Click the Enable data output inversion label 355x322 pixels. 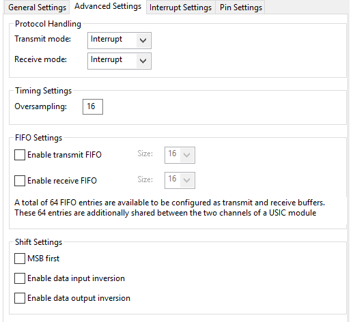pos(79,298)
